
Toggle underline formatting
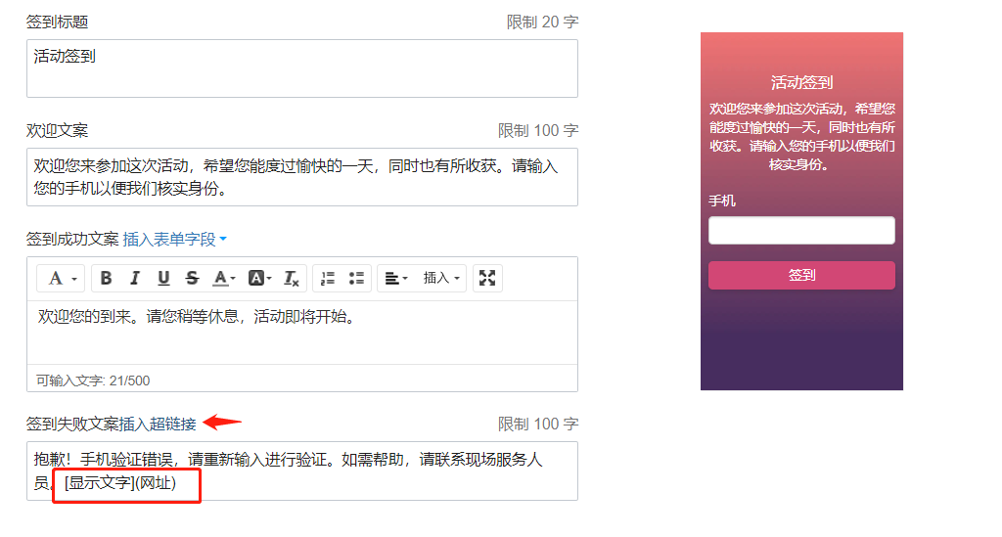click(x=163, y=279)
